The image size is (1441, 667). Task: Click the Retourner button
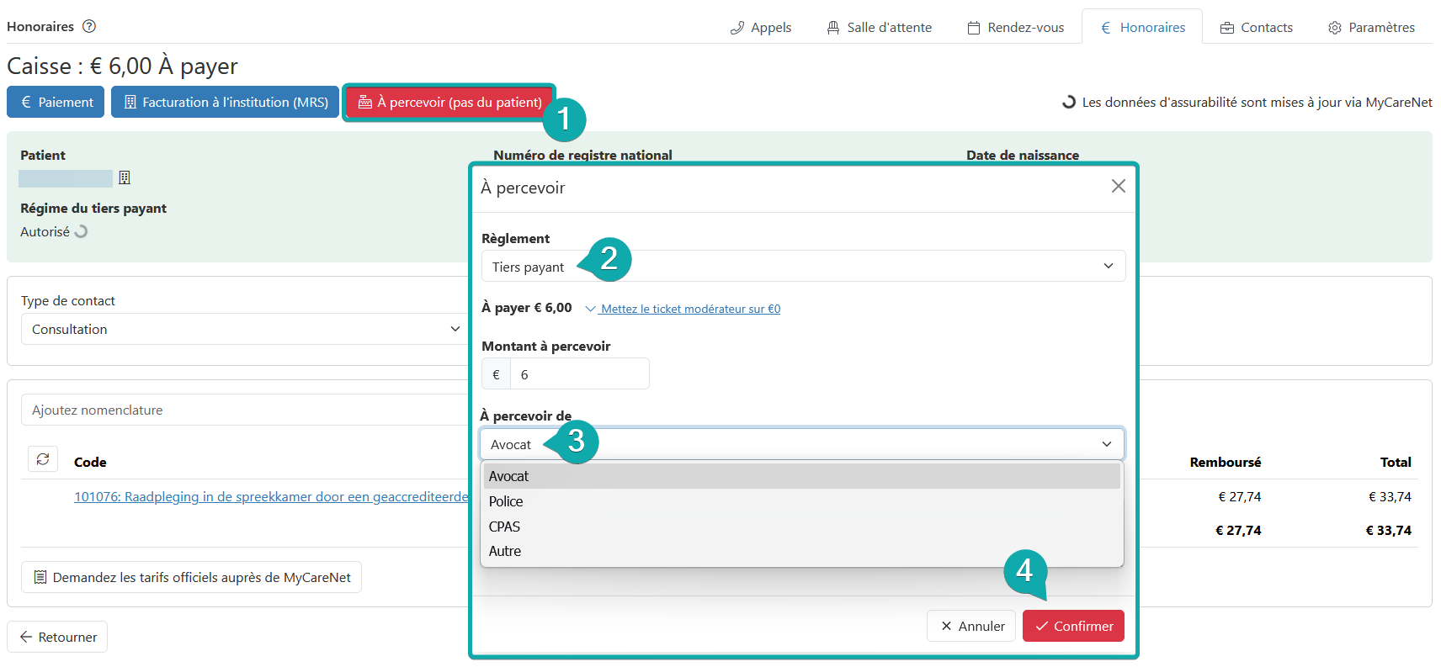(x=57, y=637)
